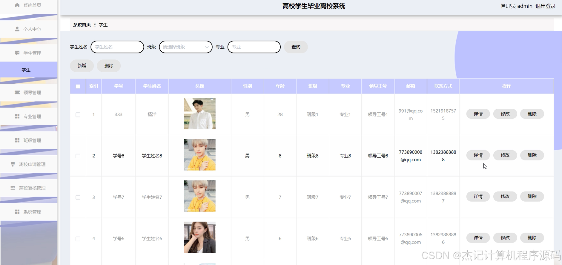View 详情 for student 杨洋
Image resolution: width=562 pixels, height=265 pixels.
[478, 114]
